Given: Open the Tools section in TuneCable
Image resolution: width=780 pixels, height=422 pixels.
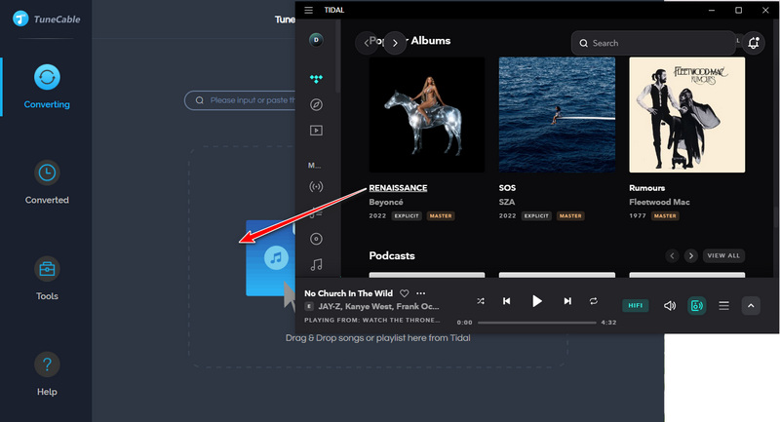Looking at the screenshot, I should (x=47, y=279).
